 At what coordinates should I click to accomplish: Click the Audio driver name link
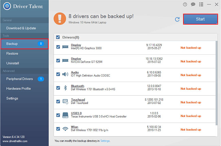[75, 72]
